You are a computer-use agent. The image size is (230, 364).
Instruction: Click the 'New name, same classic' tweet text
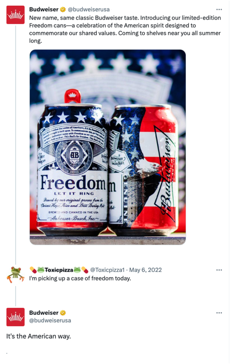[x=125, y=29]
